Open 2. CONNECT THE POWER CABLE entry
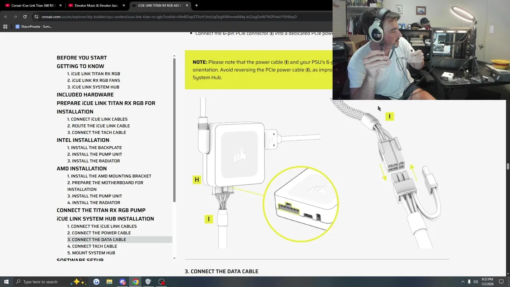 99,233
